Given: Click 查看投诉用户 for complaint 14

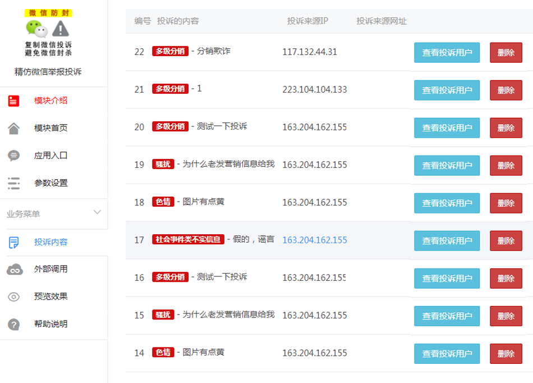Looking at the screenshot, I should click(x=447, y=353).
